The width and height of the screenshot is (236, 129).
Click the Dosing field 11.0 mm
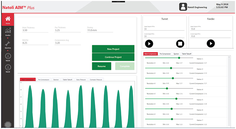point(100,30)
